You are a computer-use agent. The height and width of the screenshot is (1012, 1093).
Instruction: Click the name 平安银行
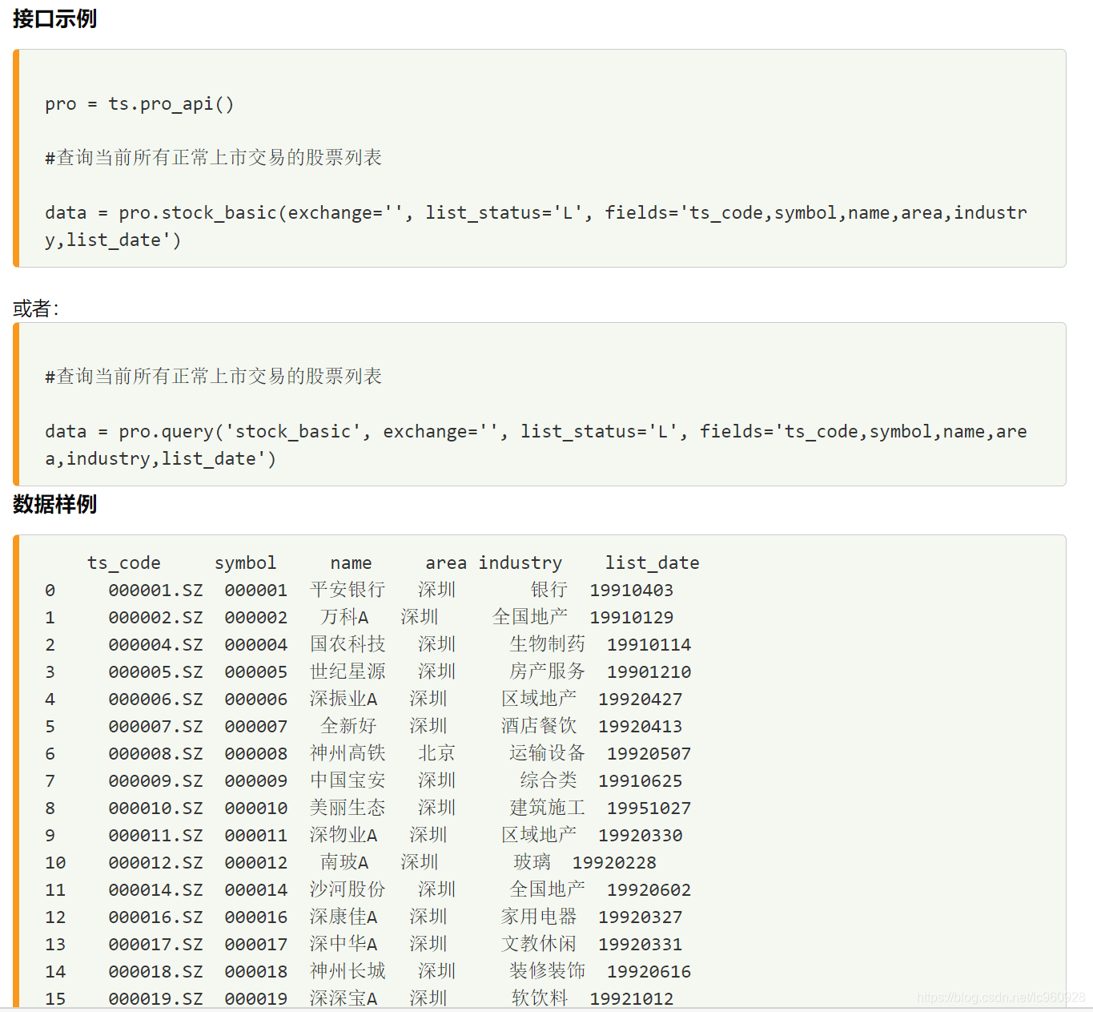pyautogui.click(x=348, y=591)
